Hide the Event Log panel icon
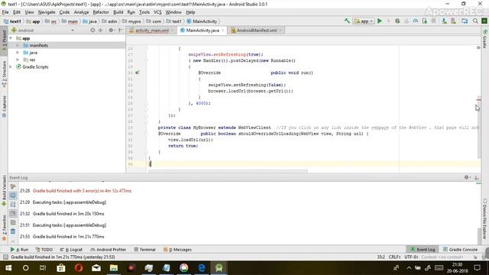This screenshot has width=489, height=275. 476,177
